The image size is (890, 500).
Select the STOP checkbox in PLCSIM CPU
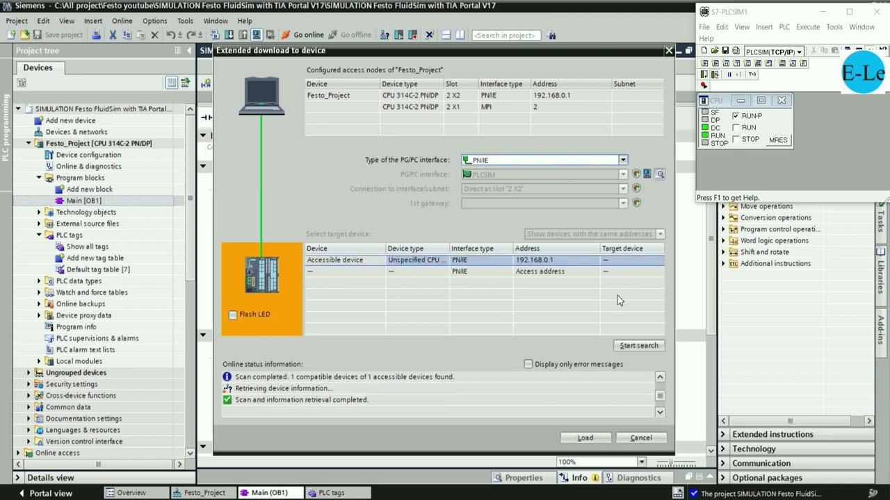click(x=736, y=139)
